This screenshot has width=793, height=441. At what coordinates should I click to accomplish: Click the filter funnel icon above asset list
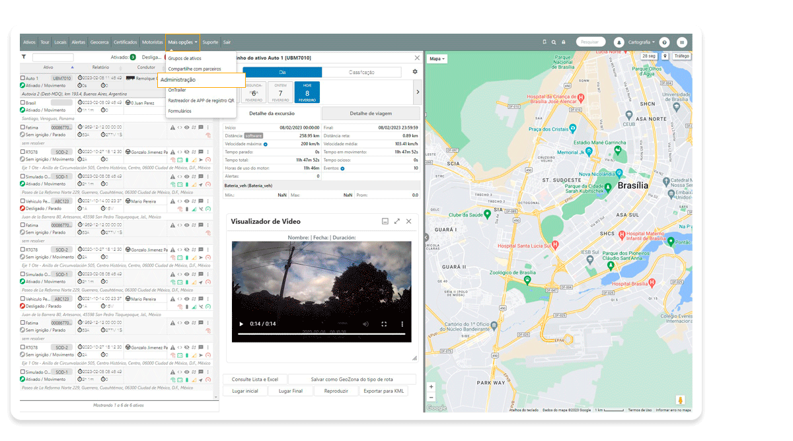[x=24, y=57]
